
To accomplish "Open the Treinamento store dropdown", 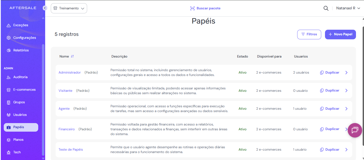I will pos(69,8).
